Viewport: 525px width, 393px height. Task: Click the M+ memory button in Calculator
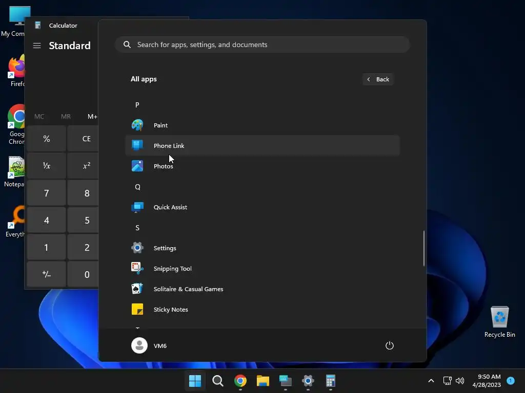click(92, 117)
